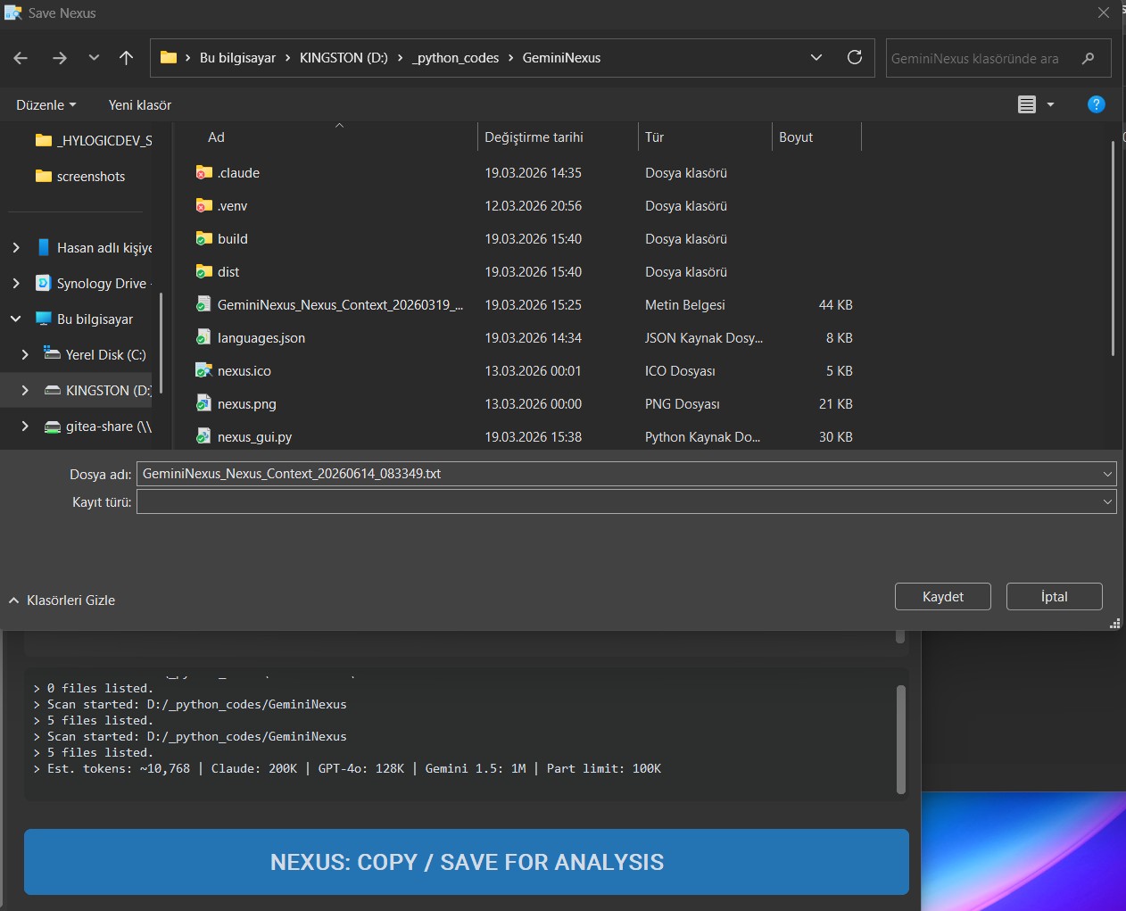The width and height of the screenshot is (1126, 911).
Task: Expand Synology Drive tree node
Action: coord(16,284)
